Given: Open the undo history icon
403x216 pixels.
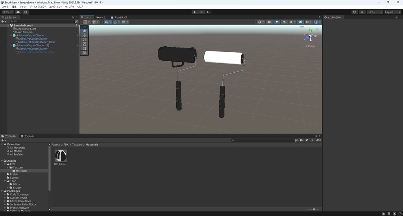Looking at the screenshot, I should [x=355, y=12].
